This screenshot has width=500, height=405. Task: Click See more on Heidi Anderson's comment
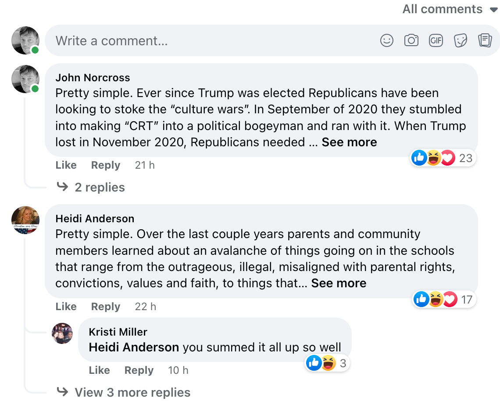(x=339, y=283)
